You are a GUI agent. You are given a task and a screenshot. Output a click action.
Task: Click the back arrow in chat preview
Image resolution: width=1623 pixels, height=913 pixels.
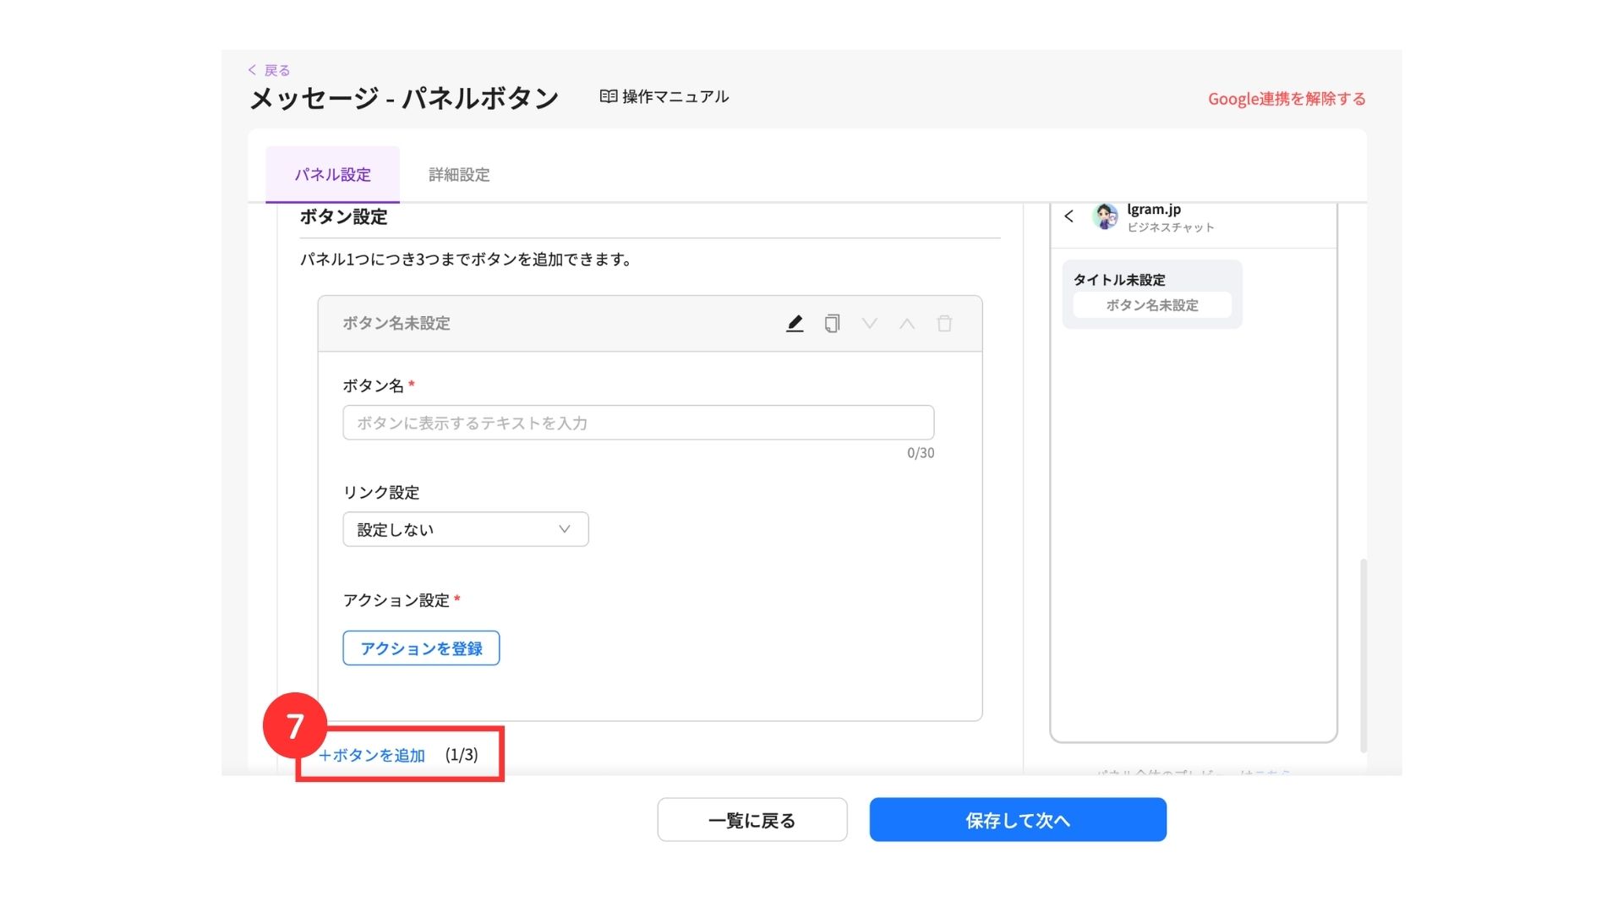coord(1068,216)
